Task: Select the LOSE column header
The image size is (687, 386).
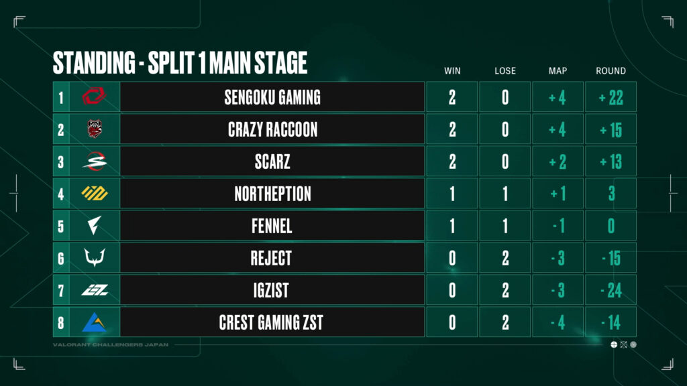Action: coord(505,71)
